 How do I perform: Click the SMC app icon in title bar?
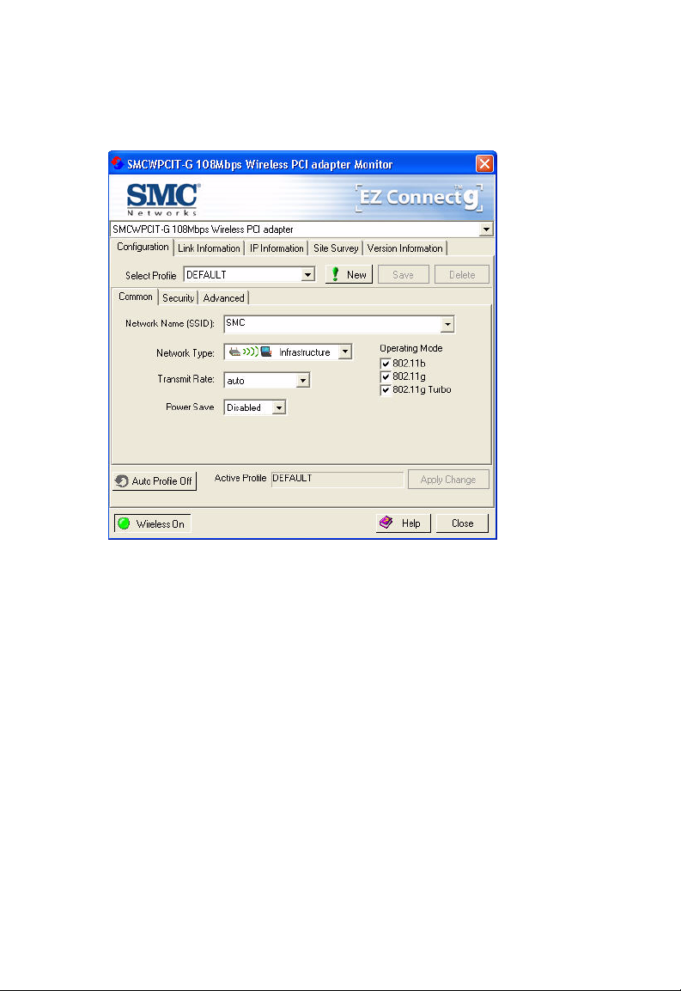[118, 163]
